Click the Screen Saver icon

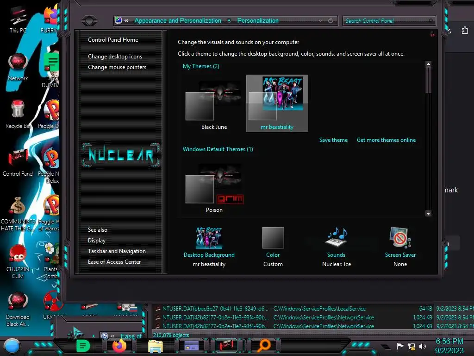tap(400, 237)
